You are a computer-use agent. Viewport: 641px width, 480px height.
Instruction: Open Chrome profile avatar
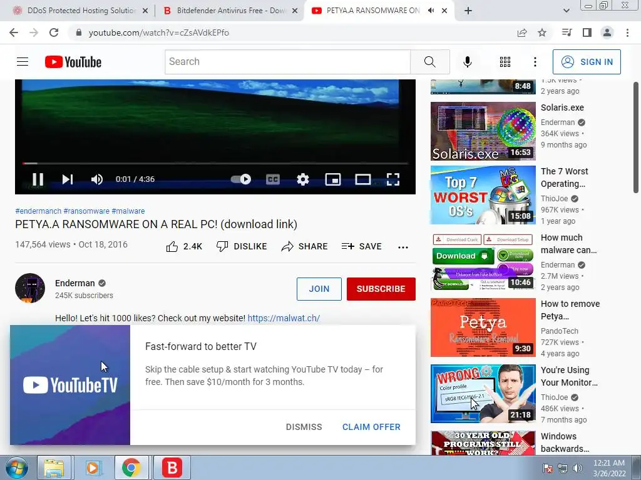tap(607, 32)
